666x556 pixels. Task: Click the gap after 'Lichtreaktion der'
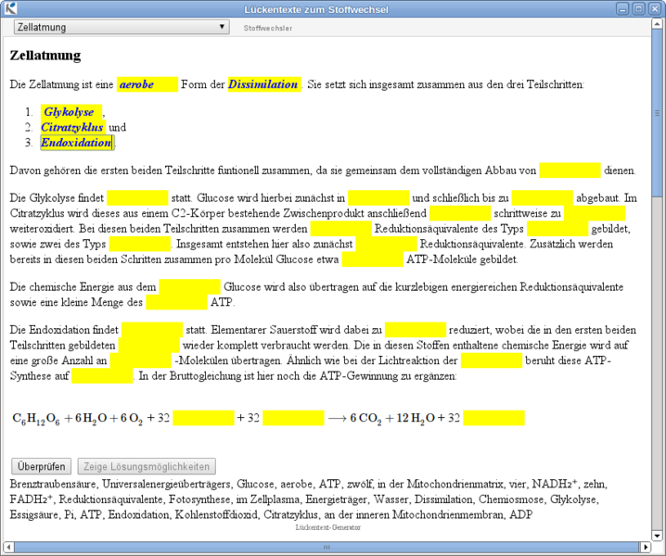[x=492, y=360]
